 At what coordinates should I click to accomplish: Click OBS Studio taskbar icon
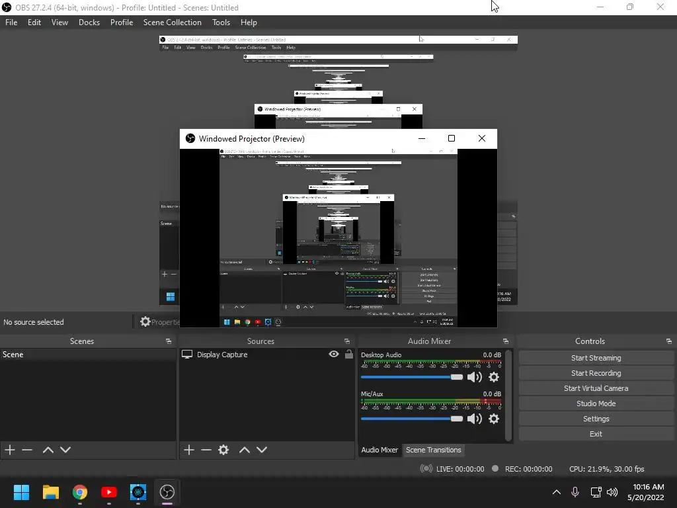click(167, 492)
